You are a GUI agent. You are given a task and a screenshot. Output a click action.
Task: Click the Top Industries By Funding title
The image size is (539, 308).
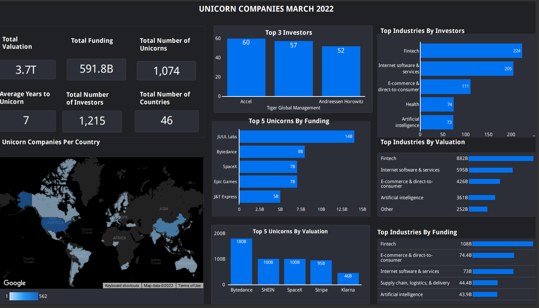(417, 232)
